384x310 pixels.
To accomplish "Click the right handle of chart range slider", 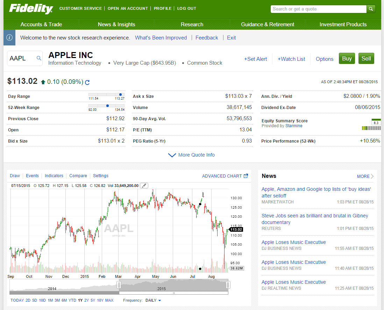I will 228,285.
